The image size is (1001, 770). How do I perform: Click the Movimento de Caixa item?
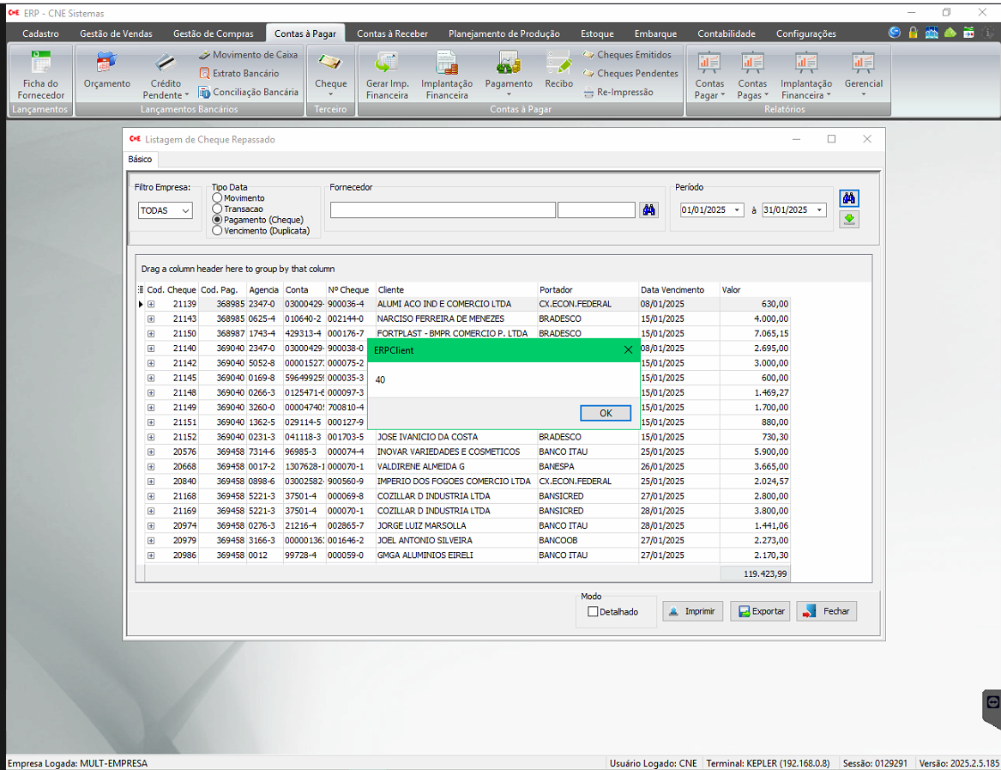[248, 55]
